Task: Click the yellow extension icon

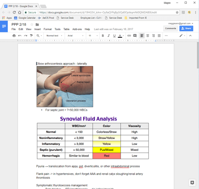Action: [x=190, y=13]
